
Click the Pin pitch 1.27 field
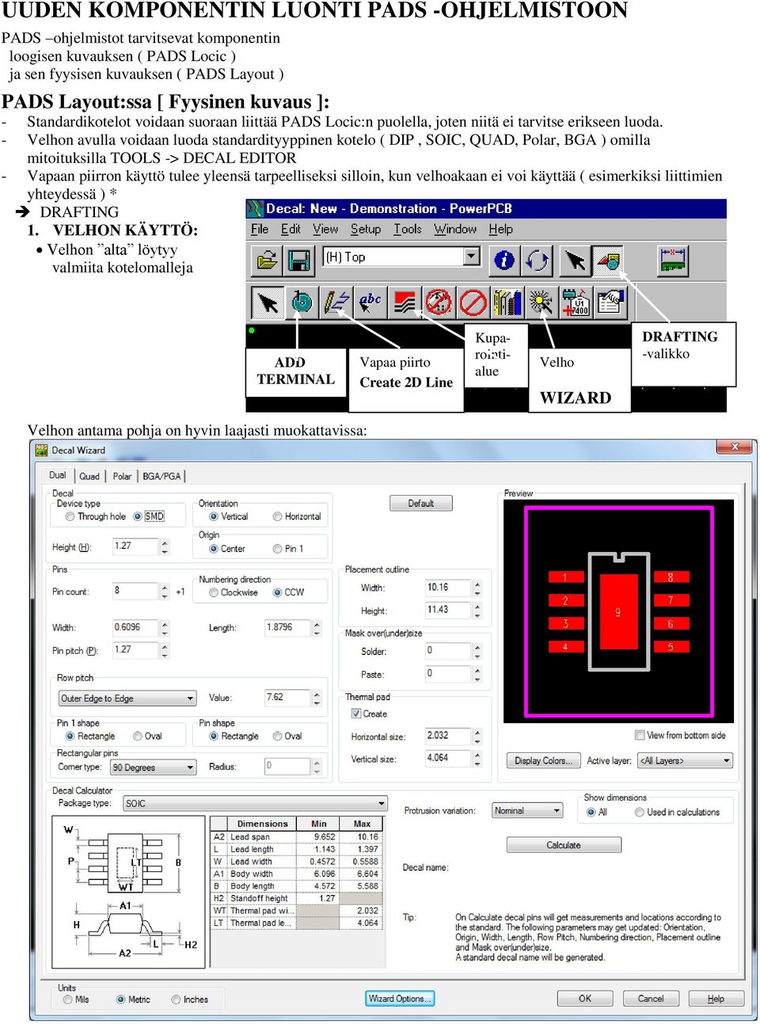pyautogui.click(x=135, y=649)
